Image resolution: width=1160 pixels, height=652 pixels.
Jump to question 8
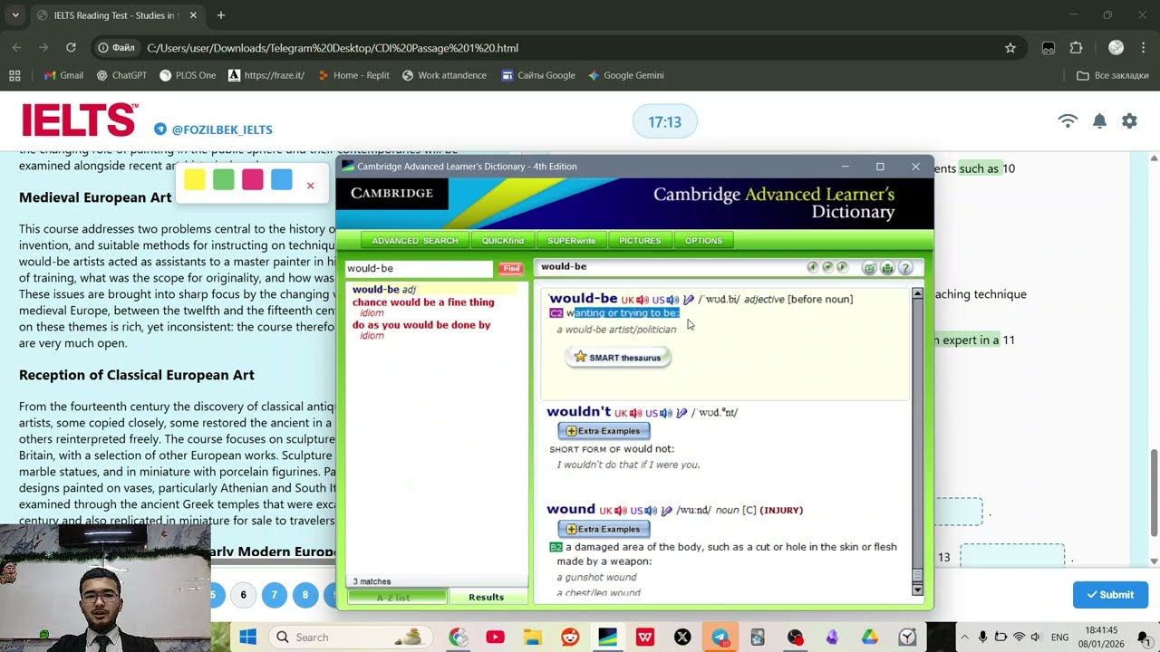point(305,595)
